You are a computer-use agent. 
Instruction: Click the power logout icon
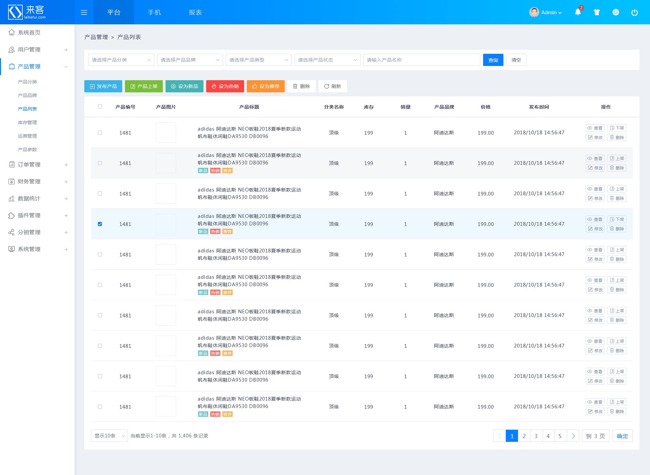[635, 13]
